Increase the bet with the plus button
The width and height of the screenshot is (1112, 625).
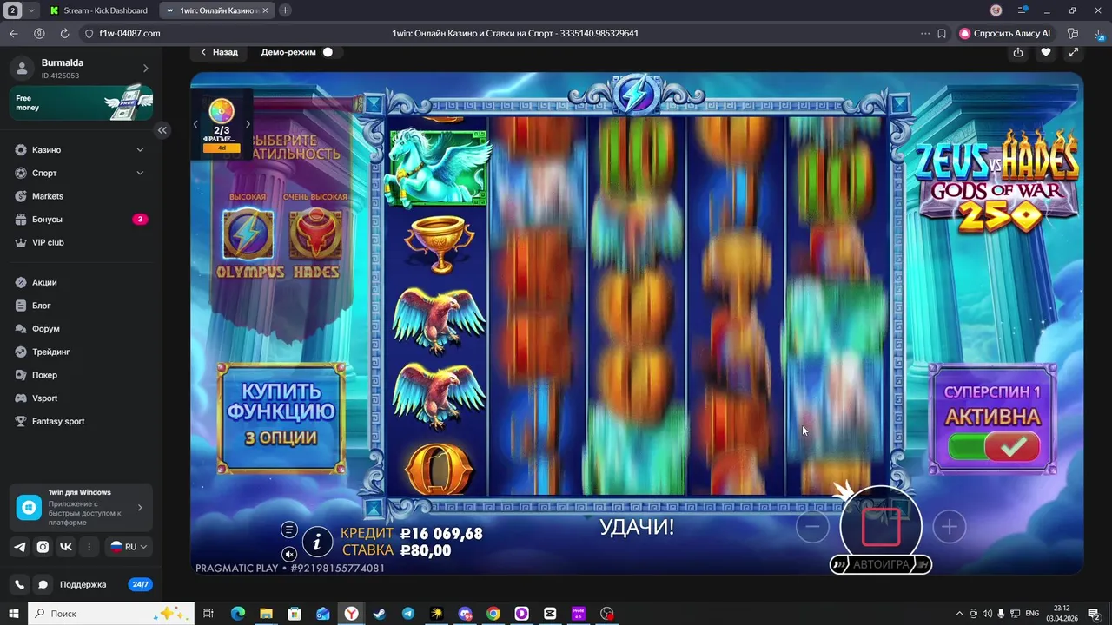pos(950,526)
